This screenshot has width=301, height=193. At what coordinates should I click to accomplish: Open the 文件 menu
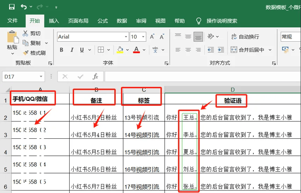pyautogui.click(x=13, y=21)
